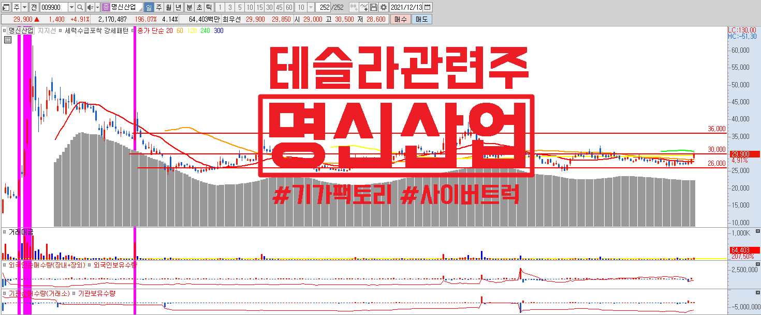
Task: Choose the 1 interval button
Action: 220,7
